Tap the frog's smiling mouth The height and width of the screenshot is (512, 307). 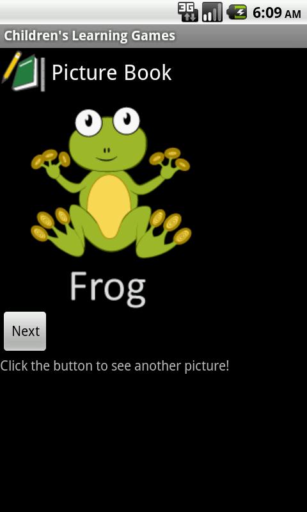[x=107, y=159]
